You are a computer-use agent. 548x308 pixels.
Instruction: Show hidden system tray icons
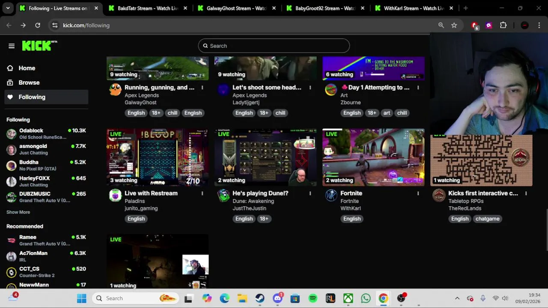point(457,298)
